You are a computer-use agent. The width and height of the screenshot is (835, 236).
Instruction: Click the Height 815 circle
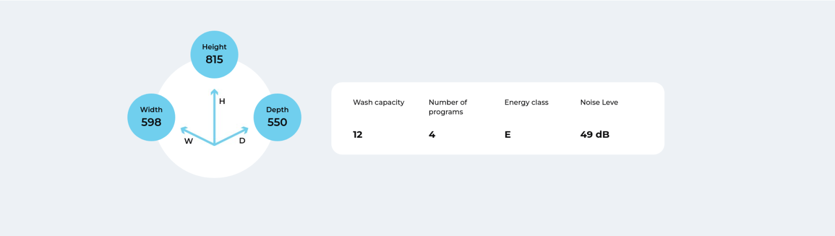click(214, 55)
